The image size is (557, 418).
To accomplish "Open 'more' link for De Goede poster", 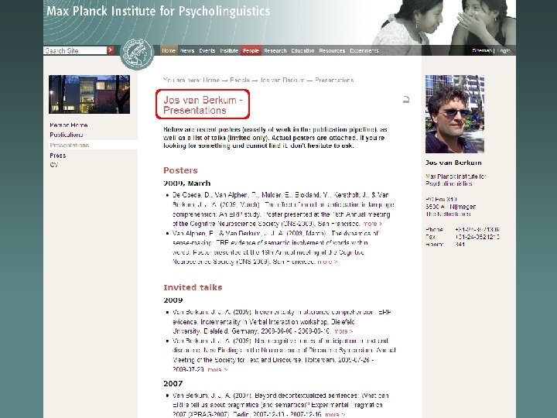I will 372,224.
